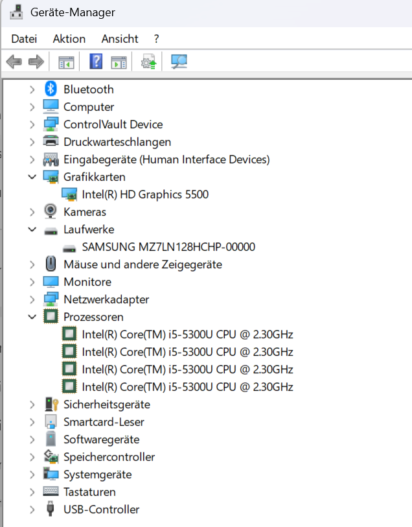Click the Intel HD Graphics 5500 icon
This screenshot has height=527, width=412.
(69, 194)
